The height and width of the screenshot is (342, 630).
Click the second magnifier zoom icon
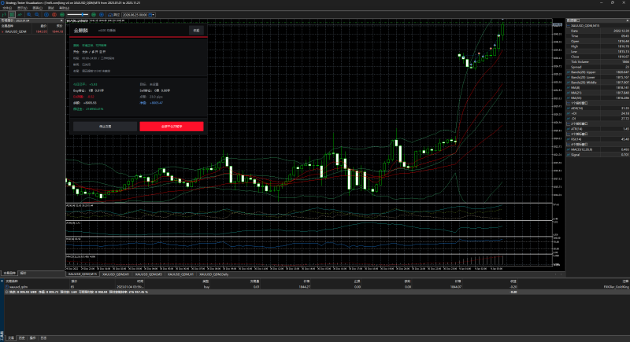37,15
